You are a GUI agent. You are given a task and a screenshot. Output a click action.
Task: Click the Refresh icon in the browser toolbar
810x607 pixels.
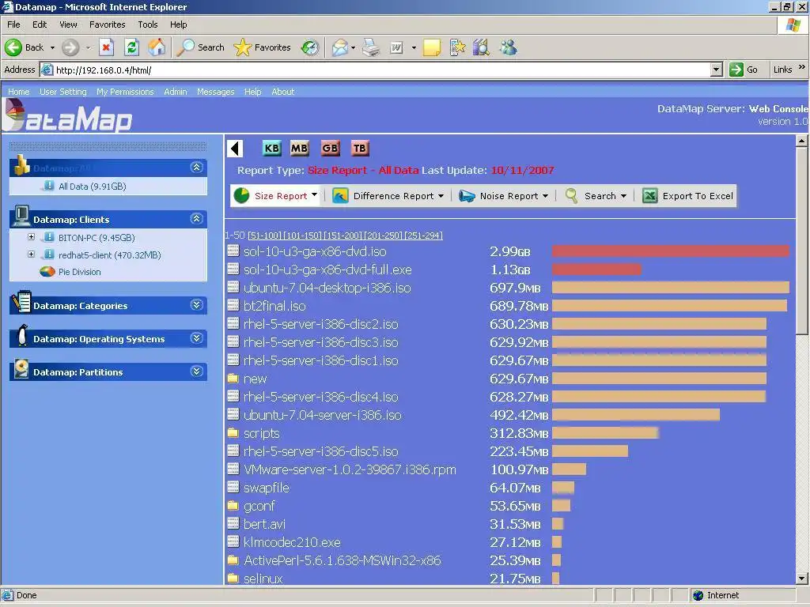pyautogui.click(x=131, y=47)
